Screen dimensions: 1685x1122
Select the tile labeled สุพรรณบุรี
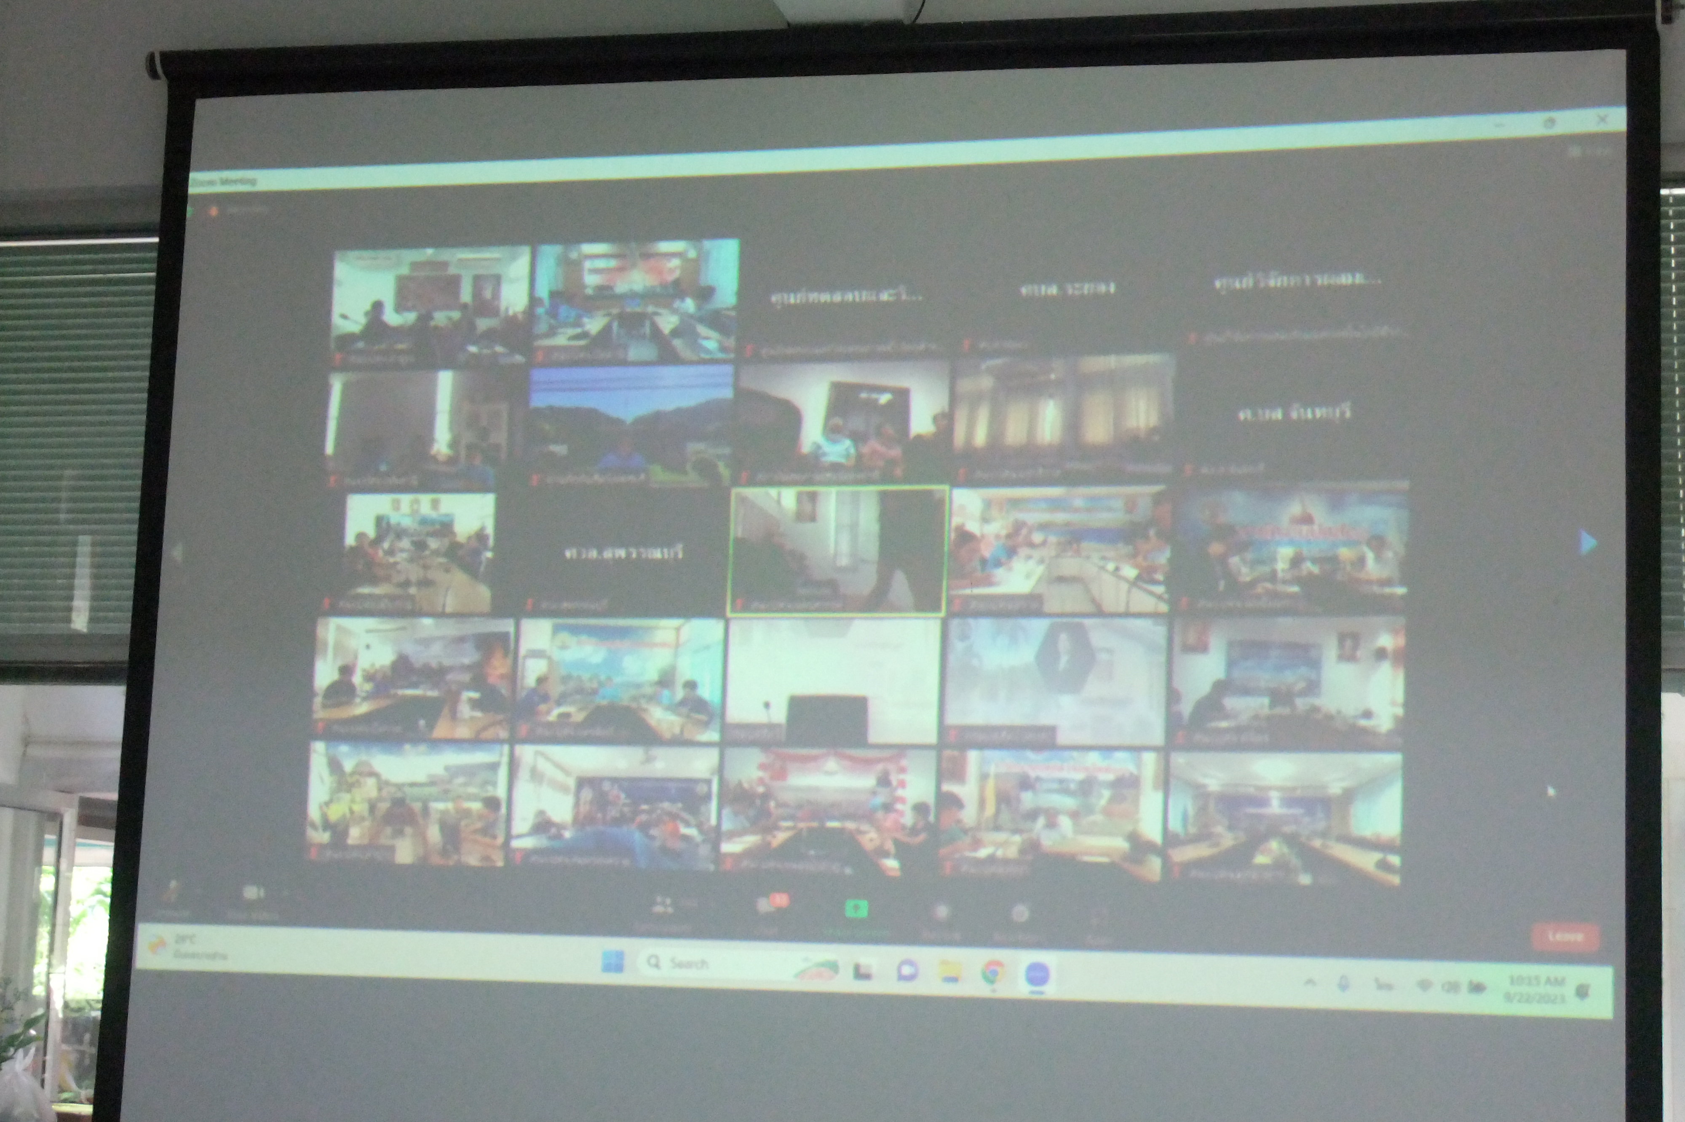pos(623,553)
